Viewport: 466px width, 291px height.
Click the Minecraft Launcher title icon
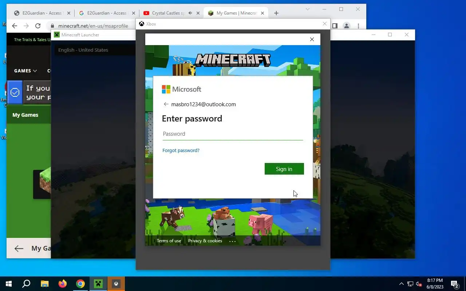coord(57,35)
